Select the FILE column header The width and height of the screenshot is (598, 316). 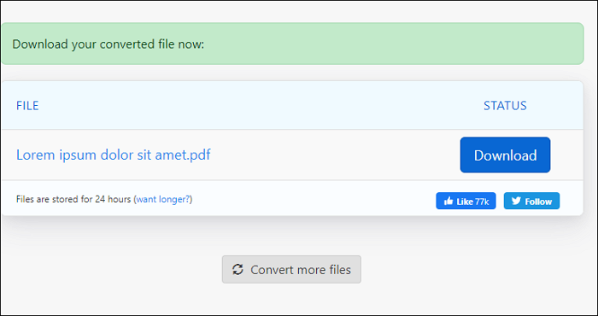pos(27,106)
